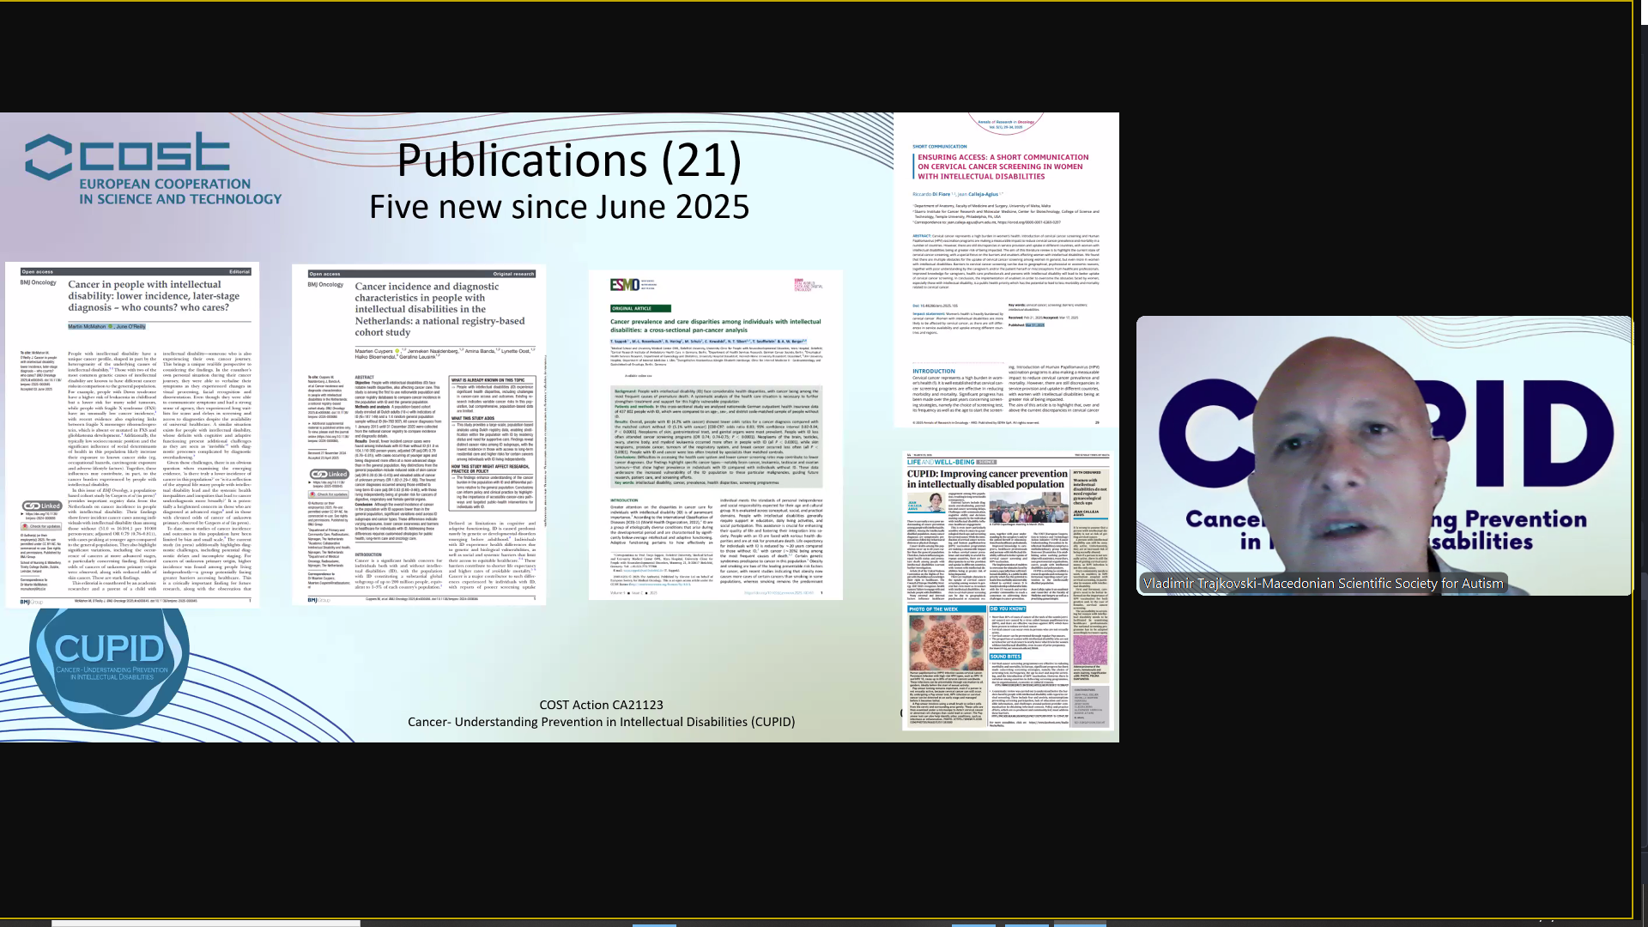Click the Original Article green label
The image size is (1648, 927).
[x=639, y=308]
